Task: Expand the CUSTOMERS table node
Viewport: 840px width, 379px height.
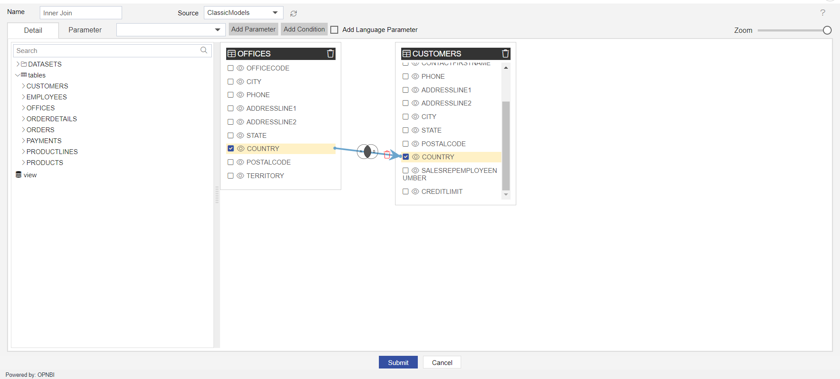Action: coord(23,86)
